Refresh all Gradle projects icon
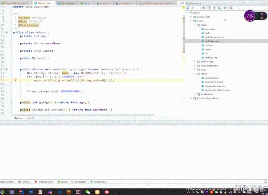Screen dimensions: 268x195 [188, 8]
